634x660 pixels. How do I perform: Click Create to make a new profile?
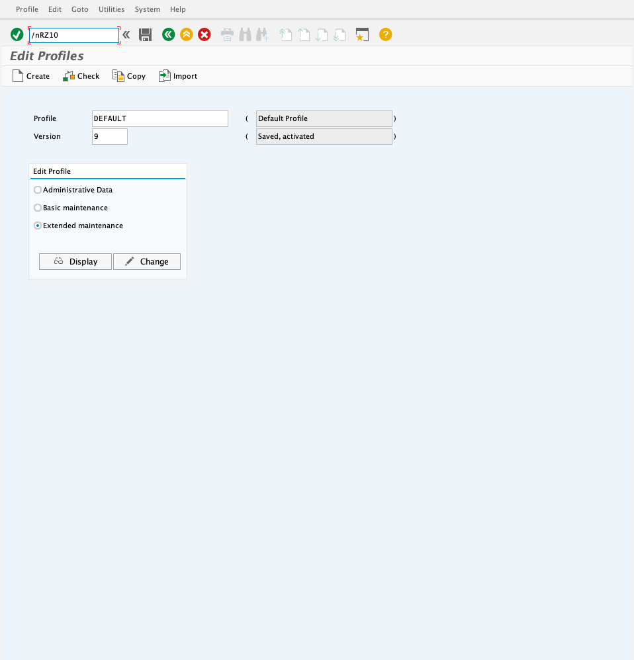[30, 76]
